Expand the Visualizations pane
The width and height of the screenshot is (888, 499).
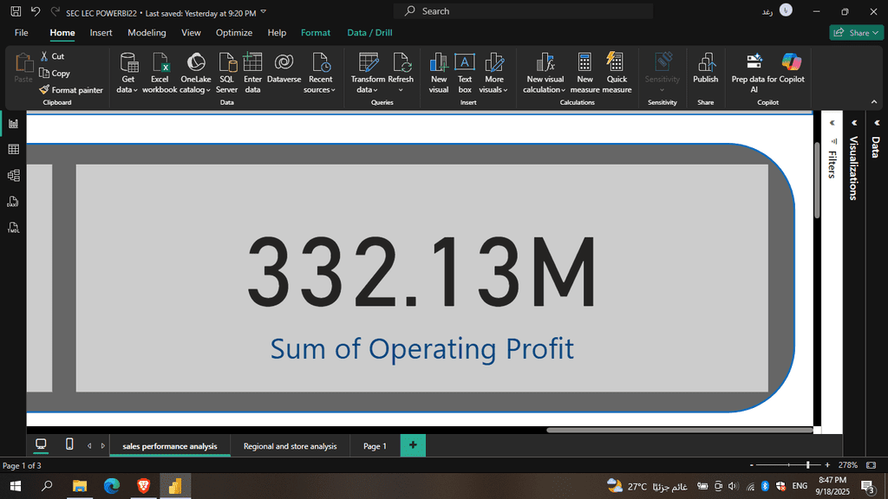(x=853, y=123)
